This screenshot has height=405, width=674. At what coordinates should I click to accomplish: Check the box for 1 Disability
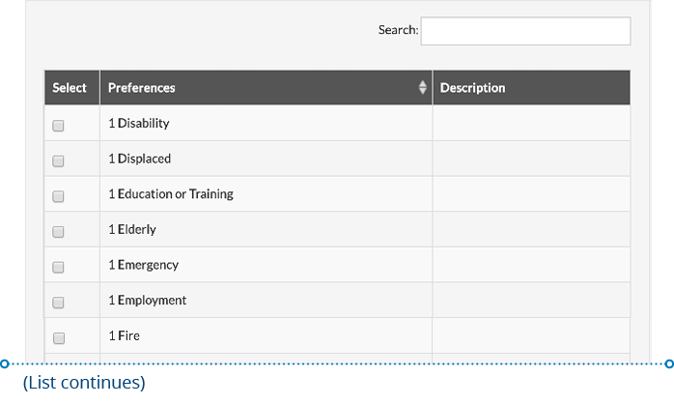58,126
